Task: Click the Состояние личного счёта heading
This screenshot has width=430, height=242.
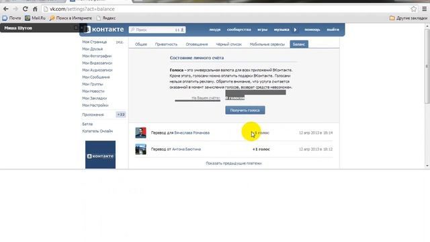Action: click(197, 58)
